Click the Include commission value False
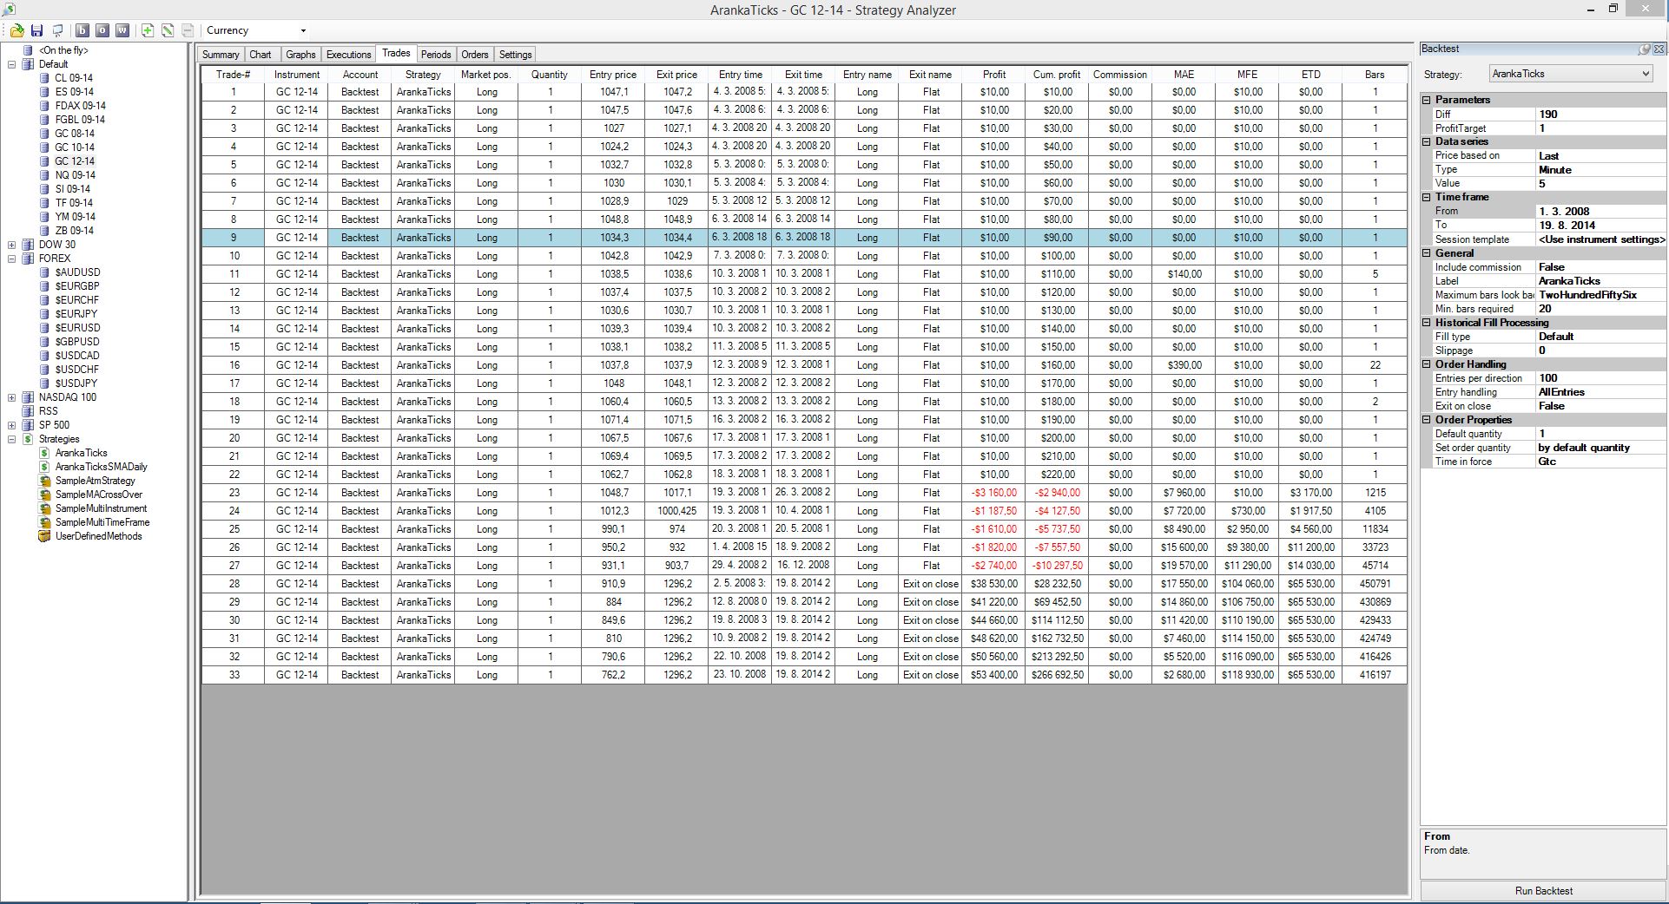Image resolution: width=1669 pixels, height=904 pixels. tap(1600, 267)
